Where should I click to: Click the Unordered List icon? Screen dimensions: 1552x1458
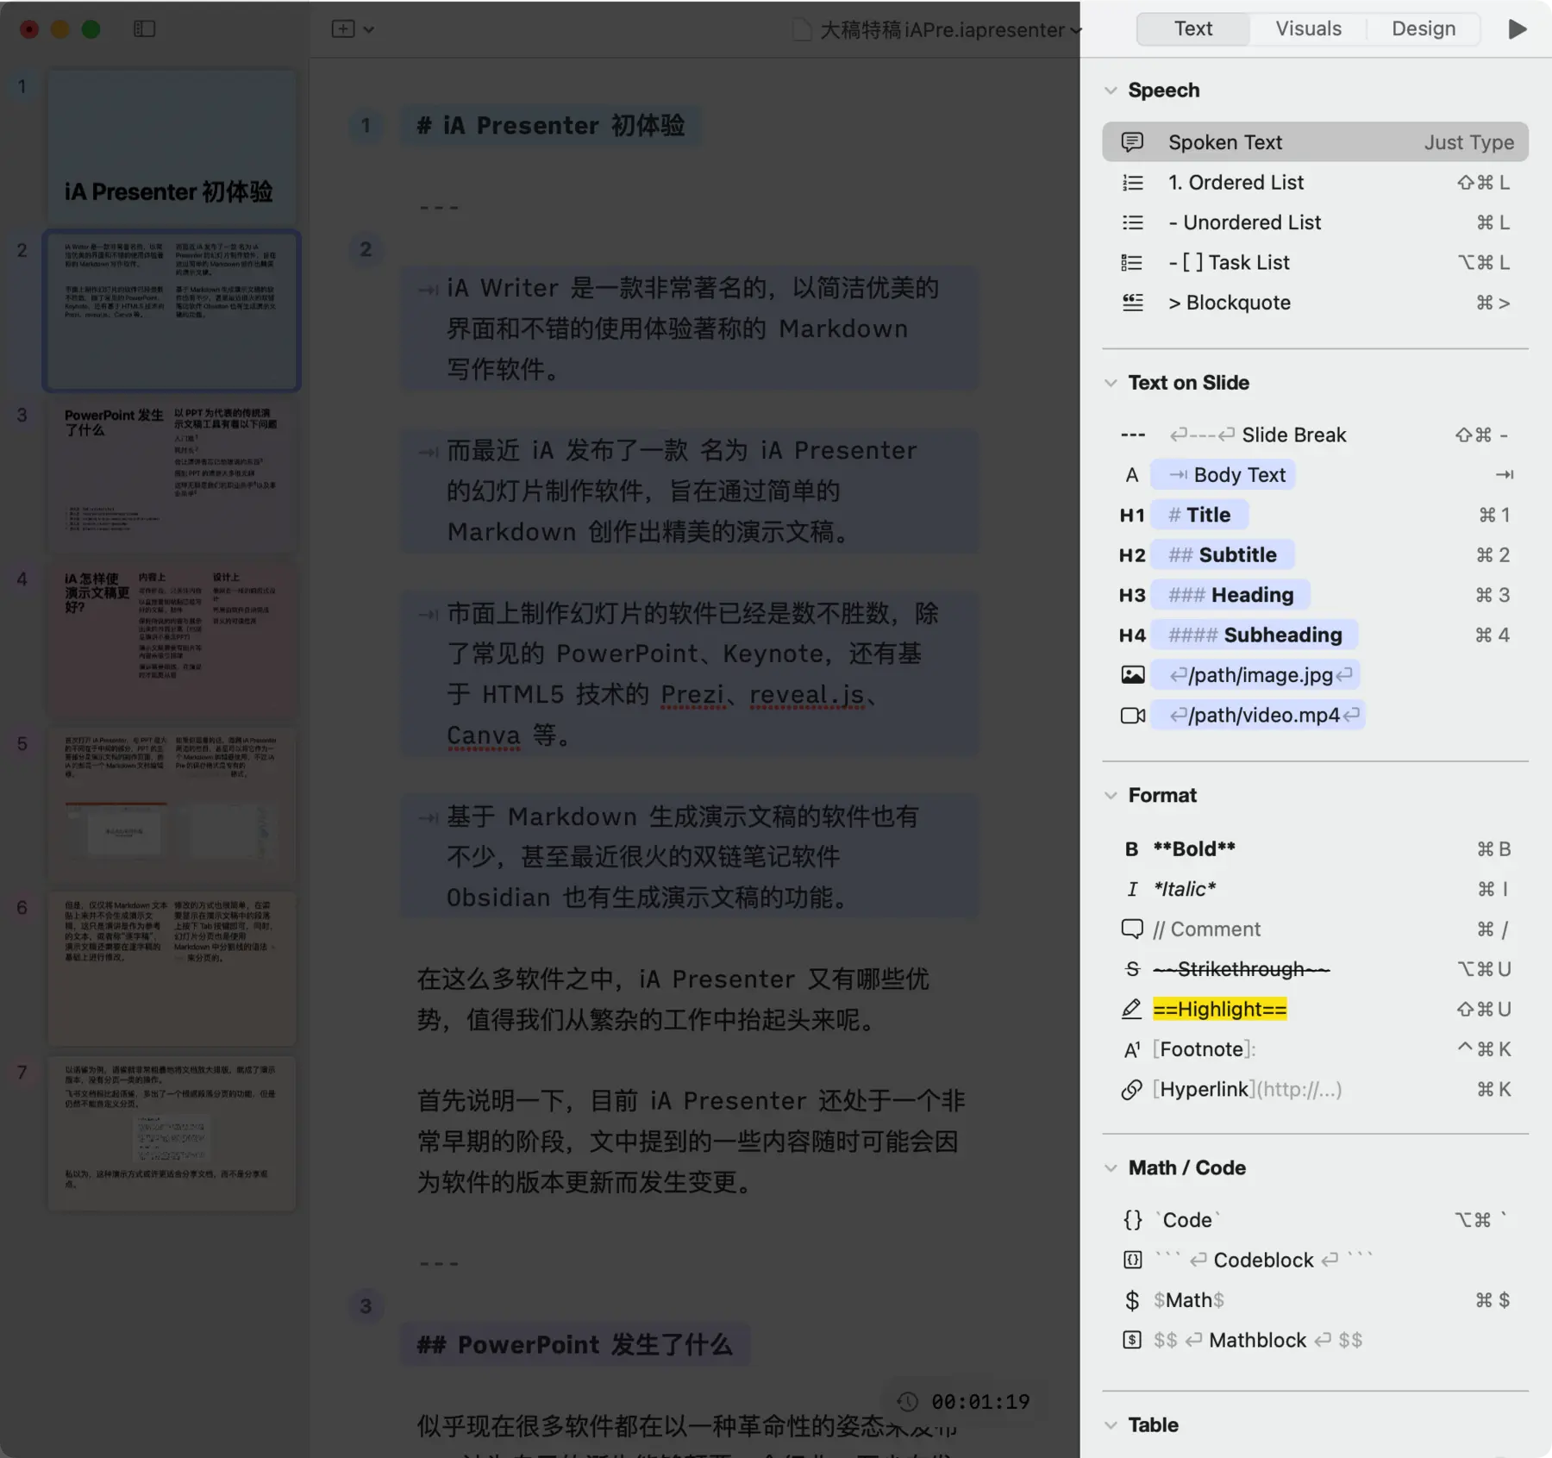coord(1132,222)
